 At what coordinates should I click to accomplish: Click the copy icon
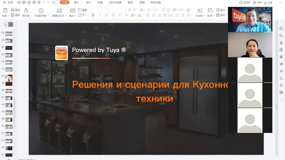click(x=12, y=15)
